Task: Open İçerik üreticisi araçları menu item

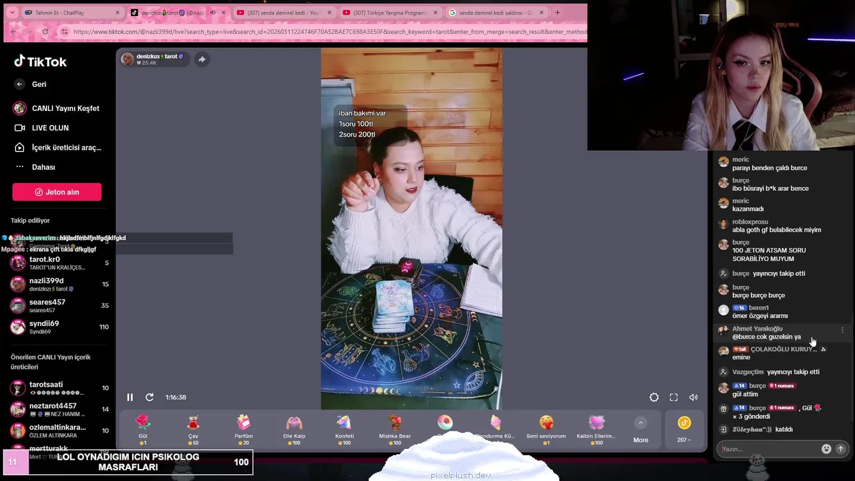Action: point(57,148)
